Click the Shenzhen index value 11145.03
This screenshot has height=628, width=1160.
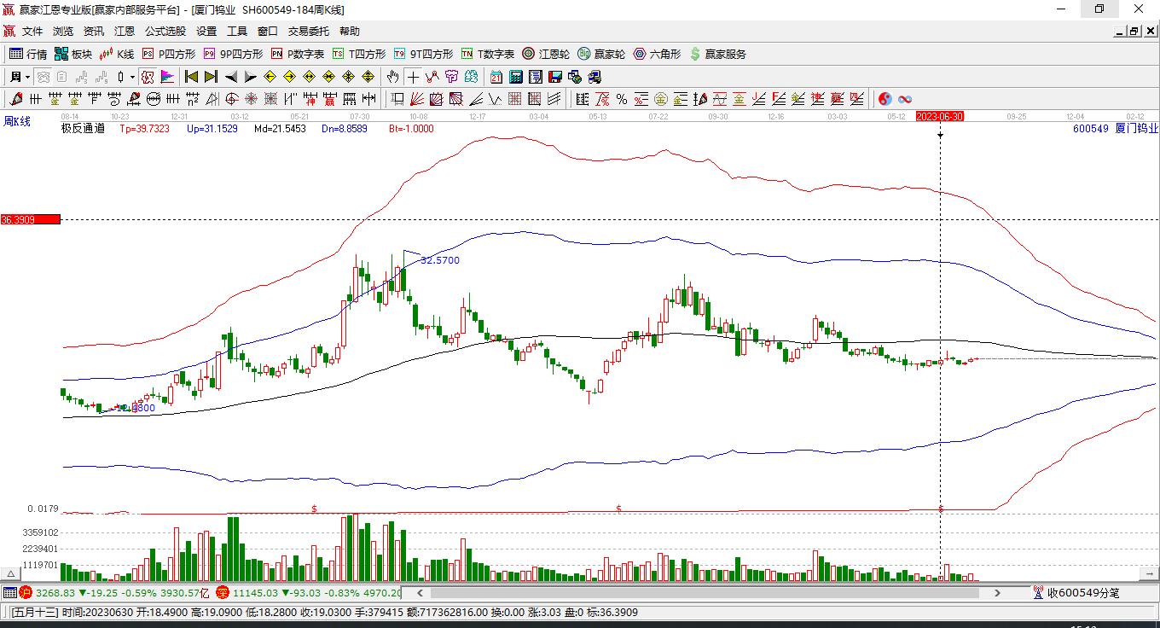[x=256, y=592]
